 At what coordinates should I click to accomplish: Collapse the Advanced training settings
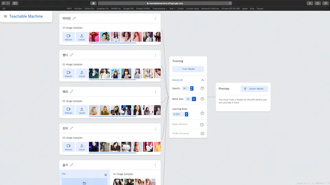click(202, 80)
